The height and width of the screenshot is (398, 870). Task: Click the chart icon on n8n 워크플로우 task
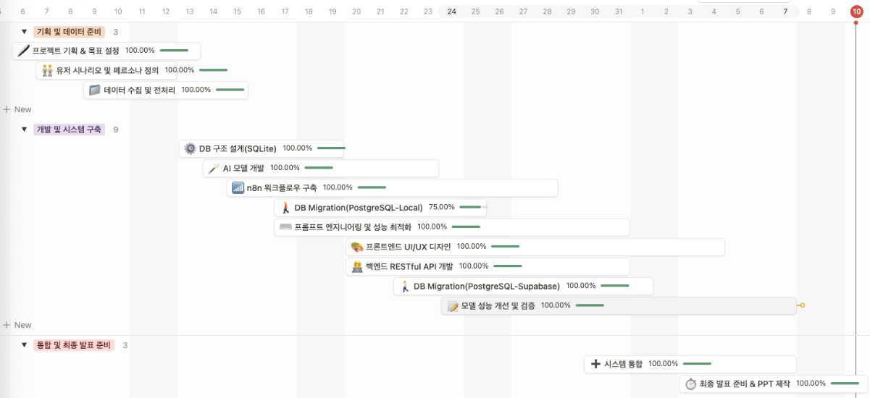[x=238, y=187]
